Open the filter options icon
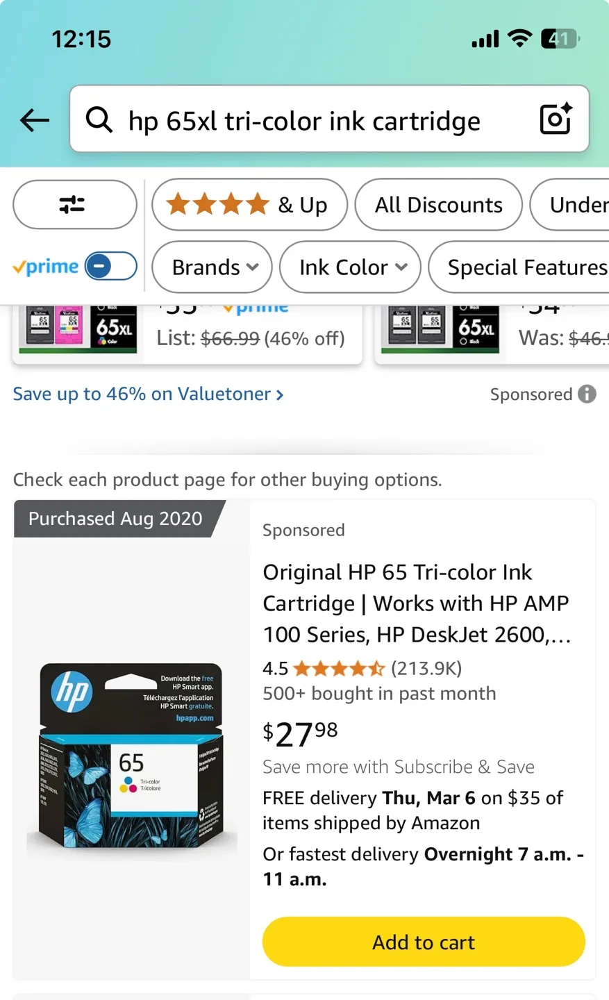609x1000 pixels. pyautogui.click(x=74, y=204)
